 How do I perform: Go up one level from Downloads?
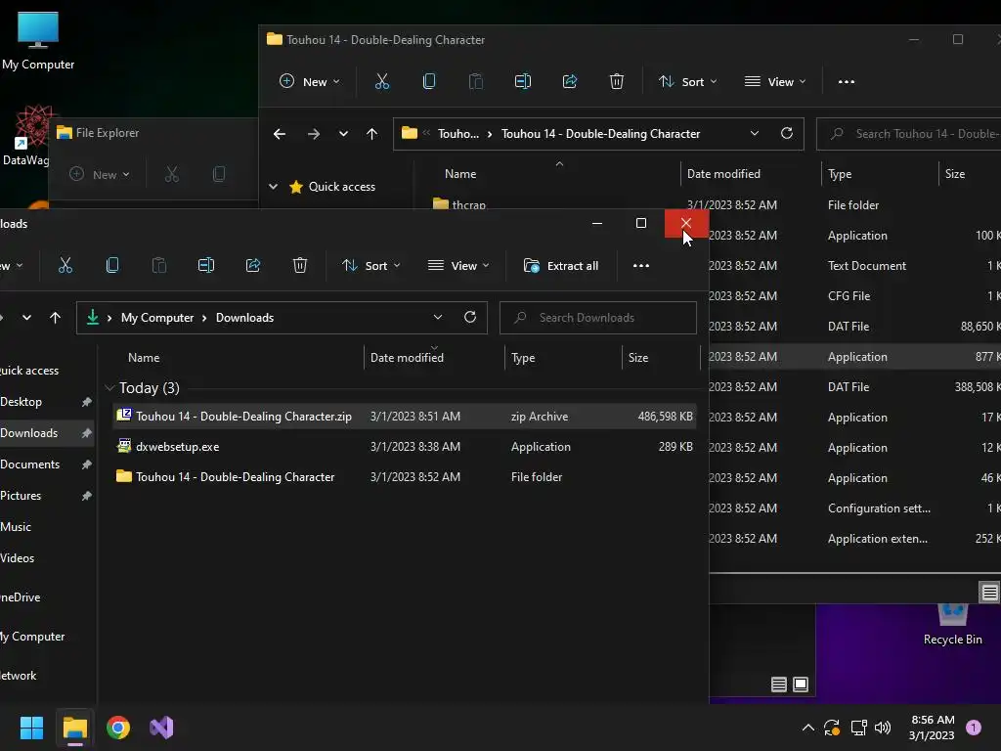[55, 318]
